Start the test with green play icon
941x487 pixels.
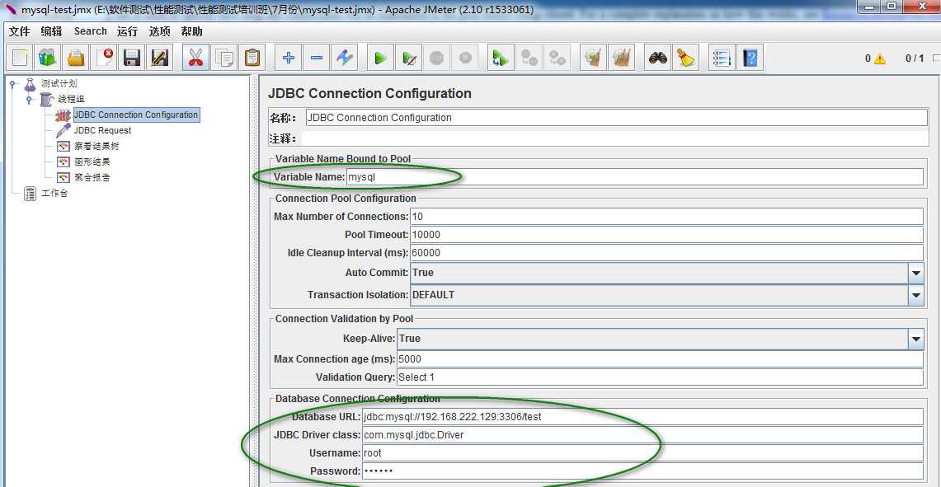tap(380, 58)
